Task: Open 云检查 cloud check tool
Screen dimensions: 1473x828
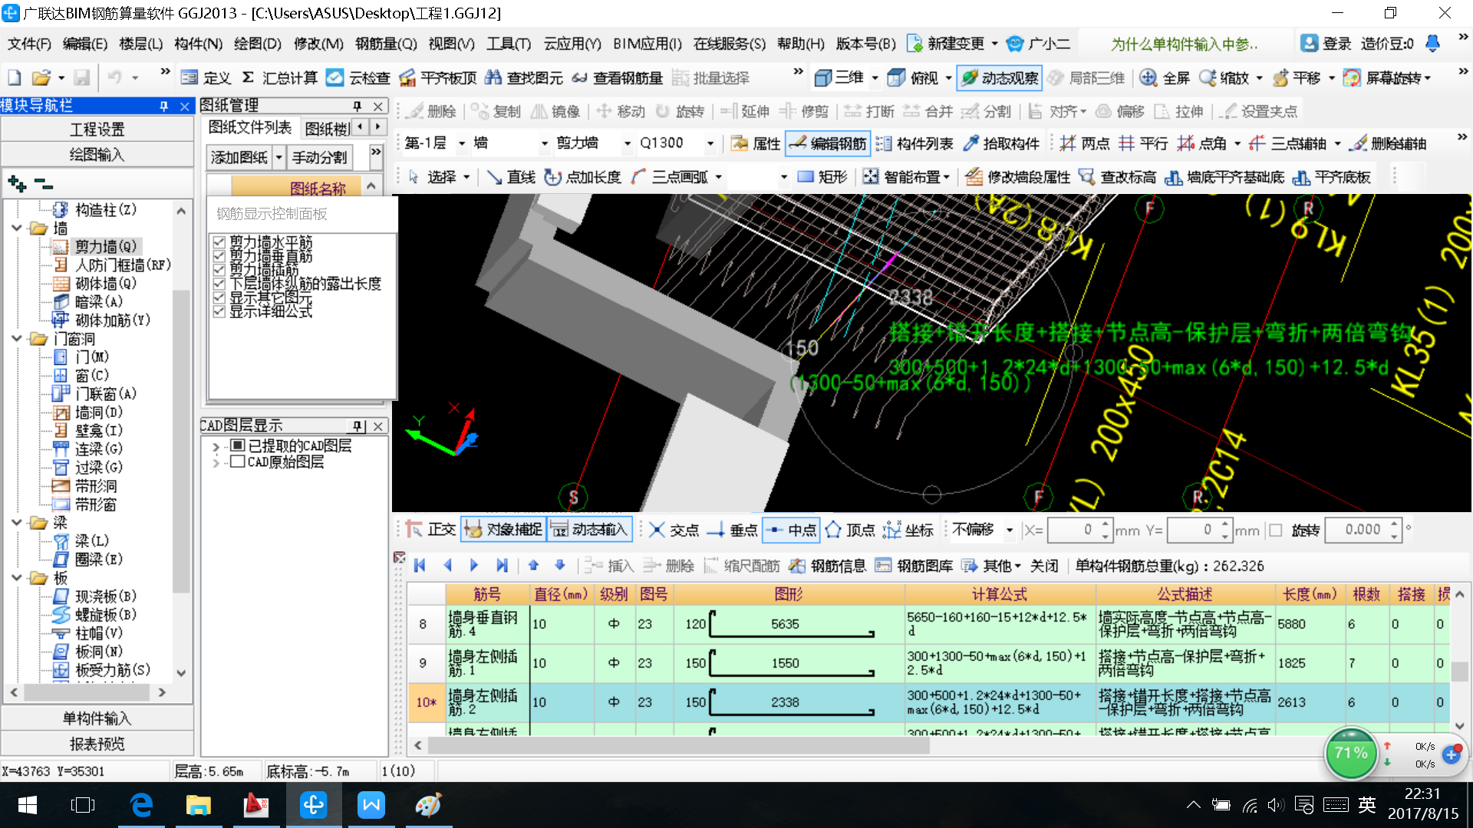Action: tap(358, 77)
